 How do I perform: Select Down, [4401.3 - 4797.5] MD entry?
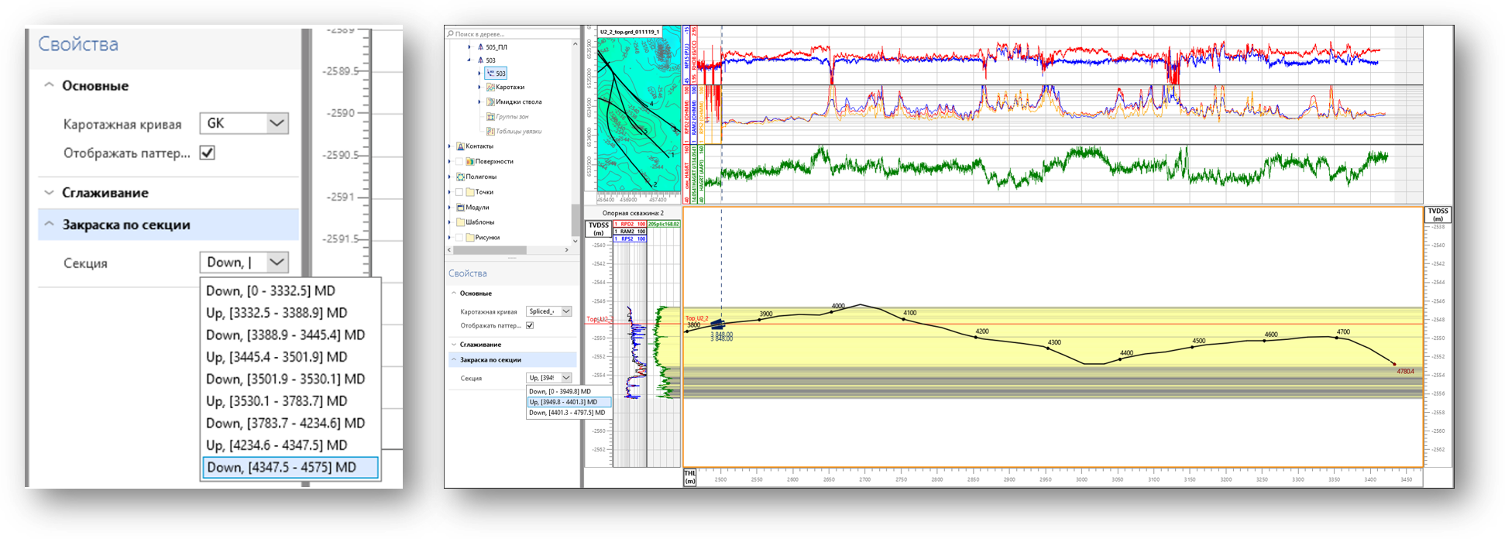pyautogui.click(x=569, y=413)
